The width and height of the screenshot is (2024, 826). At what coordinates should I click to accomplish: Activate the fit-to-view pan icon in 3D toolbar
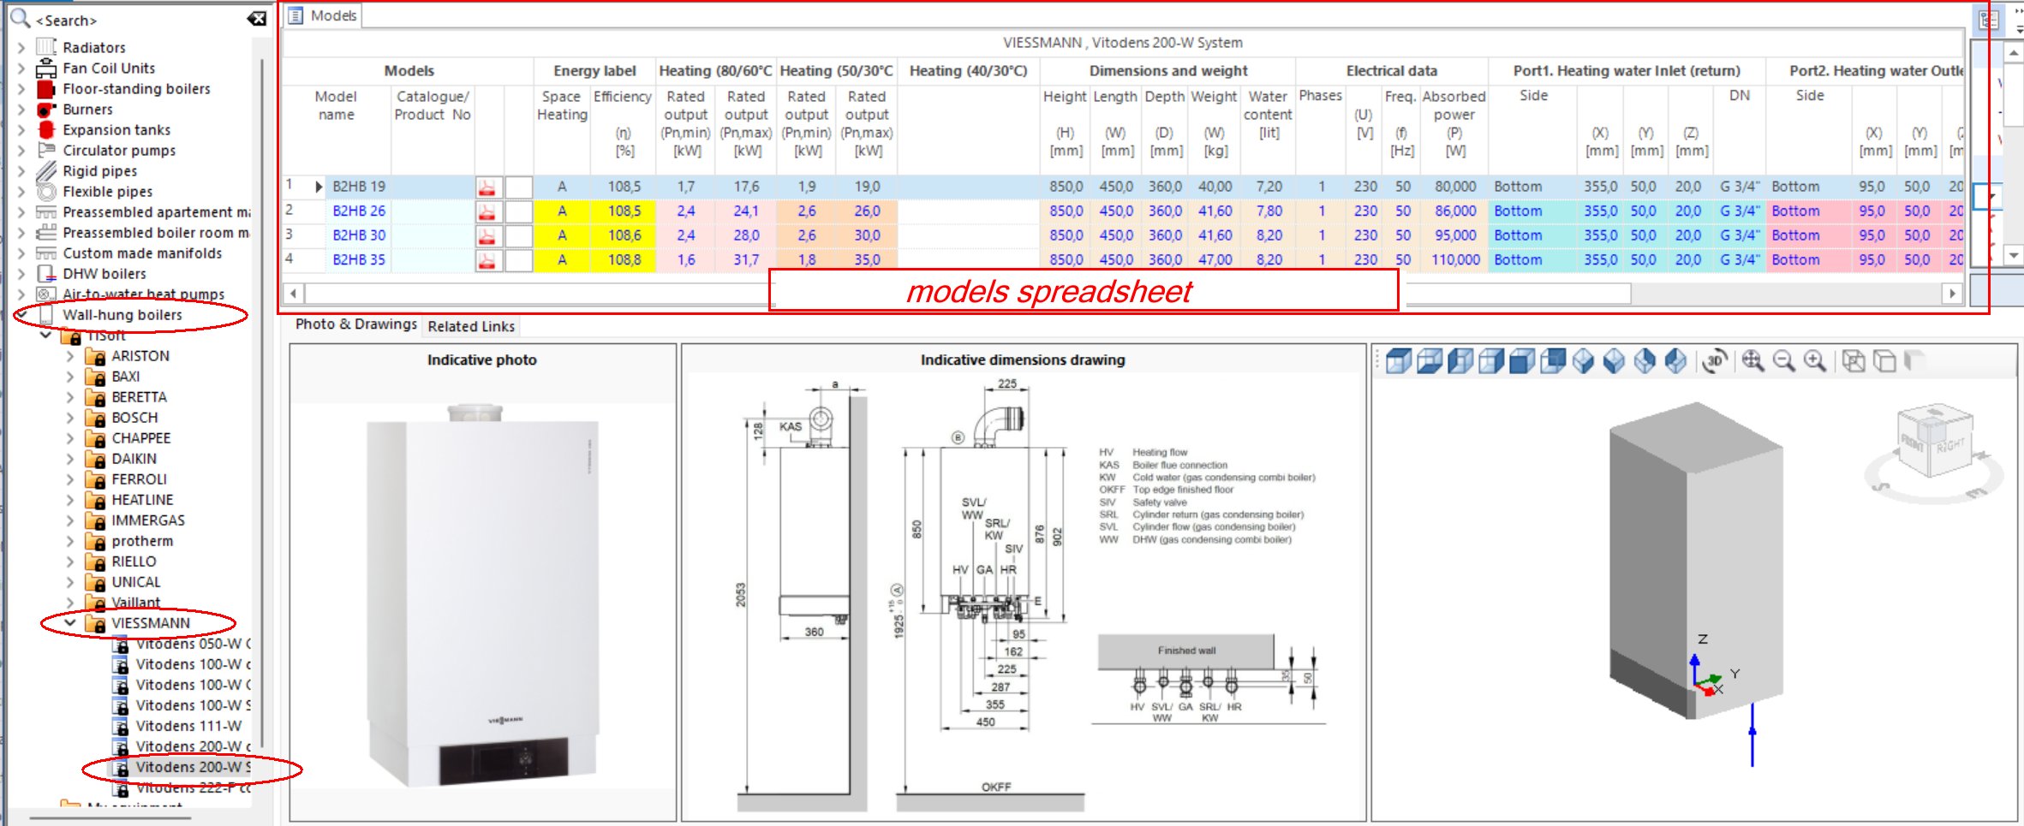point(1752,360)
